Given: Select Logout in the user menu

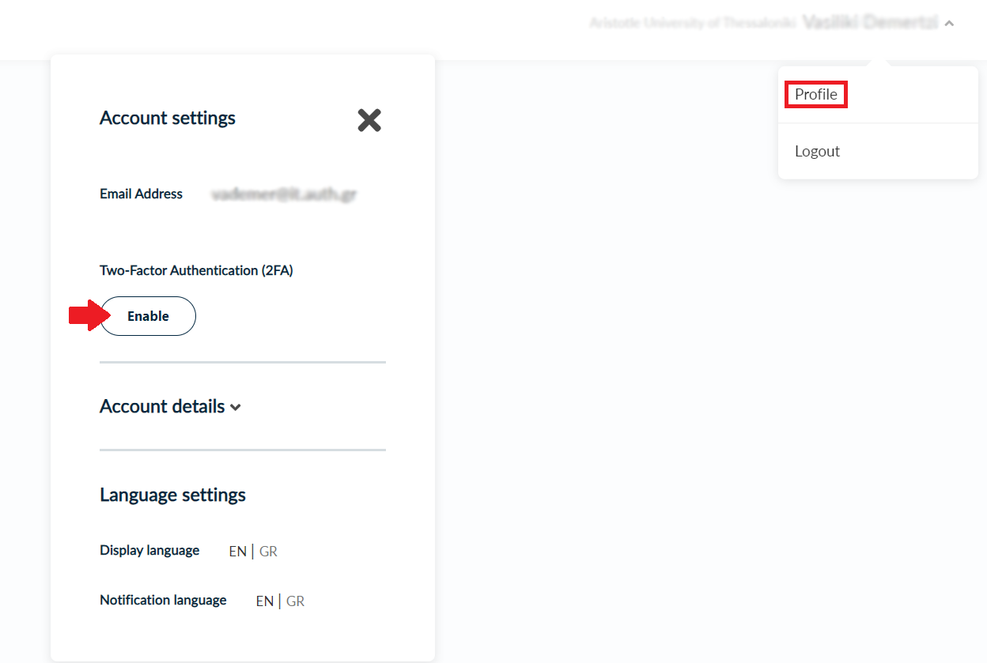Looking at the screenshot, I should tap(817, 151).
